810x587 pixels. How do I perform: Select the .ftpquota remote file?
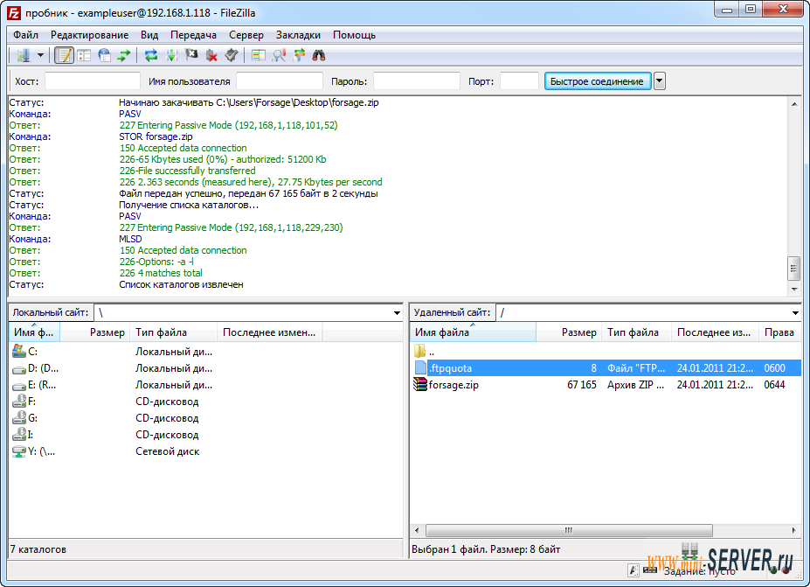(606, 368)
